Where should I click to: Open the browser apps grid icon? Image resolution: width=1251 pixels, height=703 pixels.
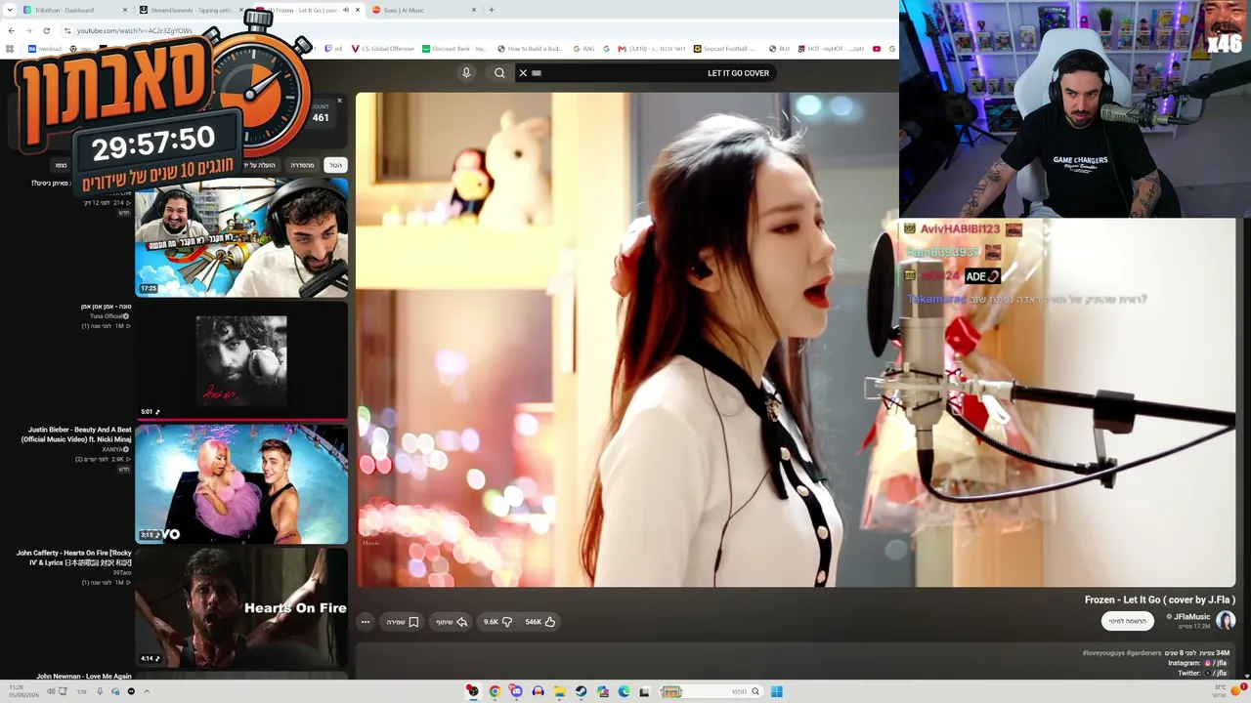[x=10, y=49]
